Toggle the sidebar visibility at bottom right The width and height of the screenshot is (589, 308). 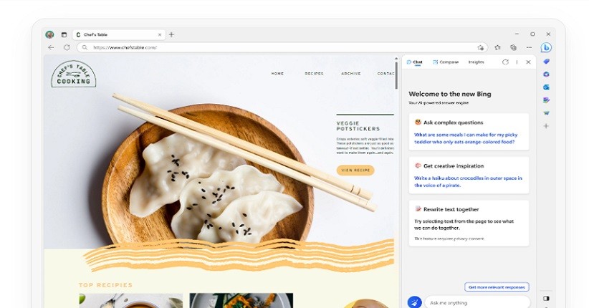(546, 298)
